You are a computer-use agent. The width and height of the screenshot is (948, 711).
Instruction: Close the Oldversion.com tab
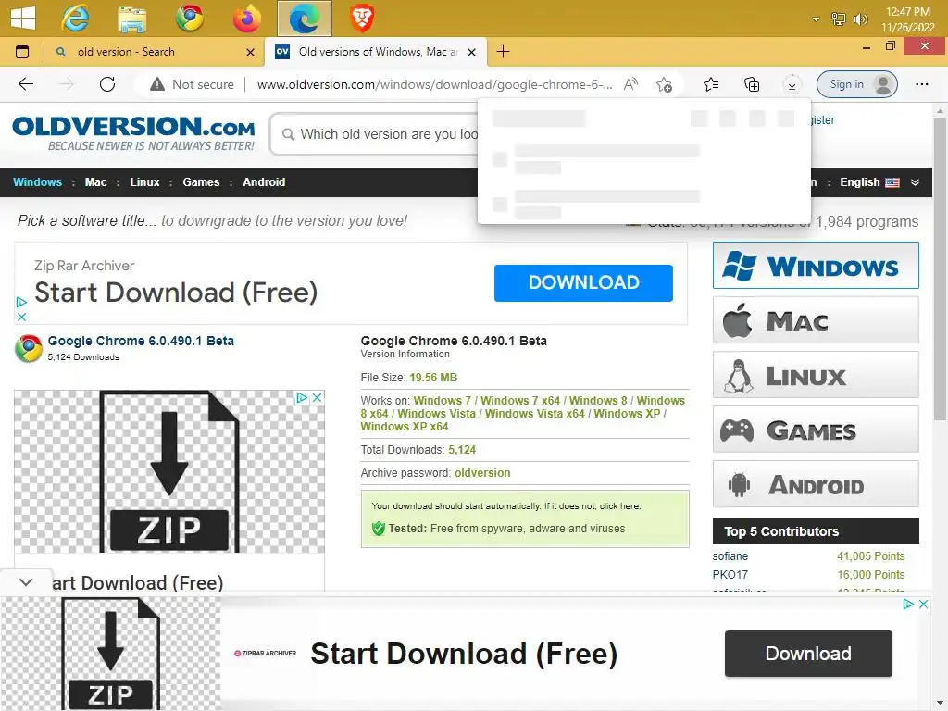tap(471, 53)
